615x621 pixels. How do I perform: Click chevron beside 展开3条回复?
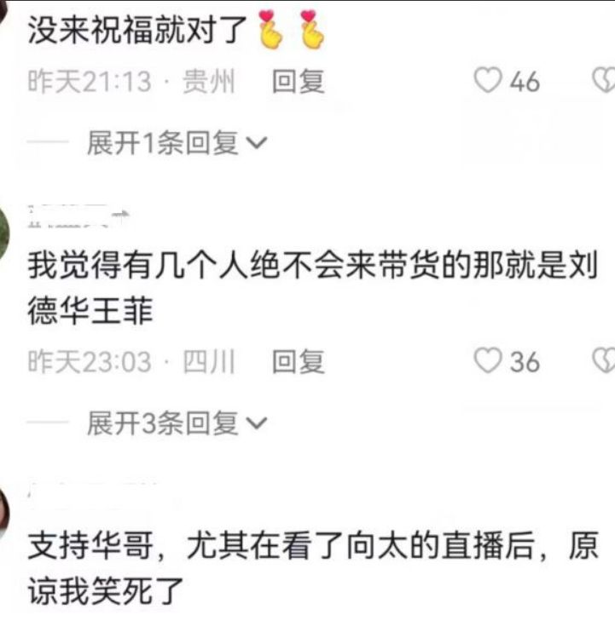(257, 423)
